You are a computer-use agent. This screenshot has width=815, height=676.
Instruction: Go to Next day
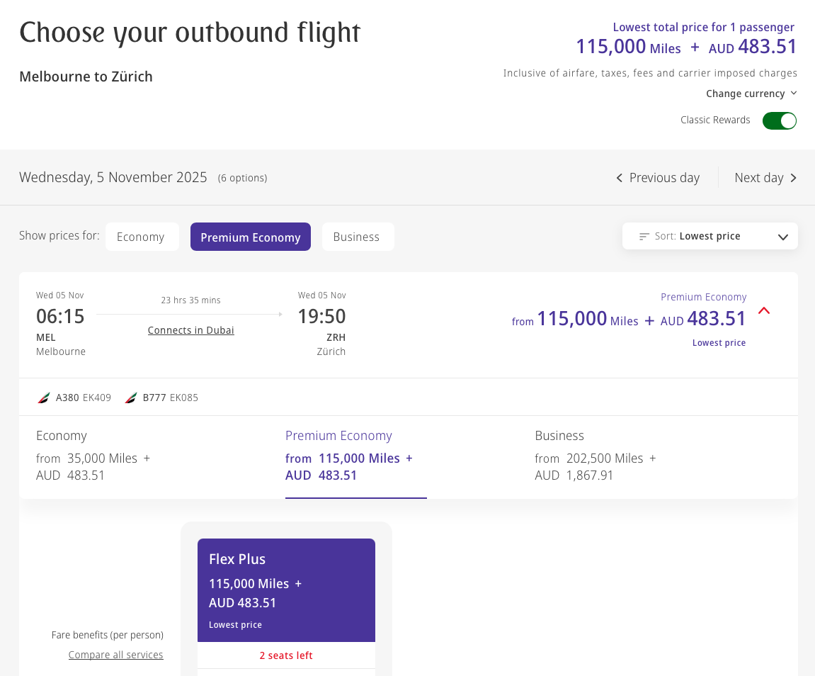(765, 178)
